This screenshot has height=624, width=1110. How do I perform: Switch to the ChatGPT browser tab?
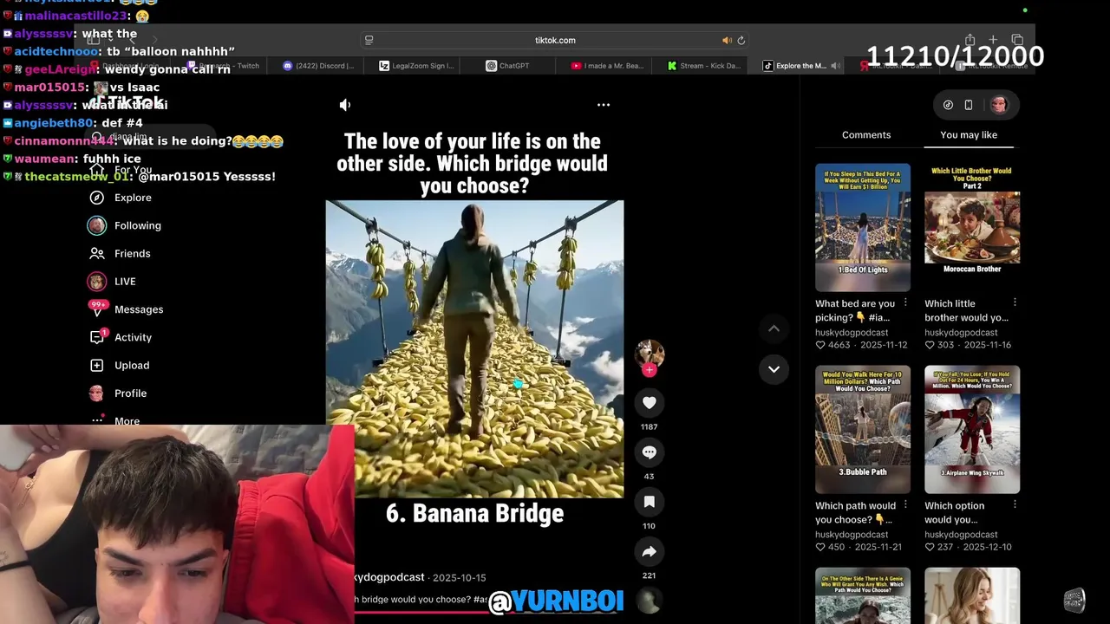[x=508, y=66]
